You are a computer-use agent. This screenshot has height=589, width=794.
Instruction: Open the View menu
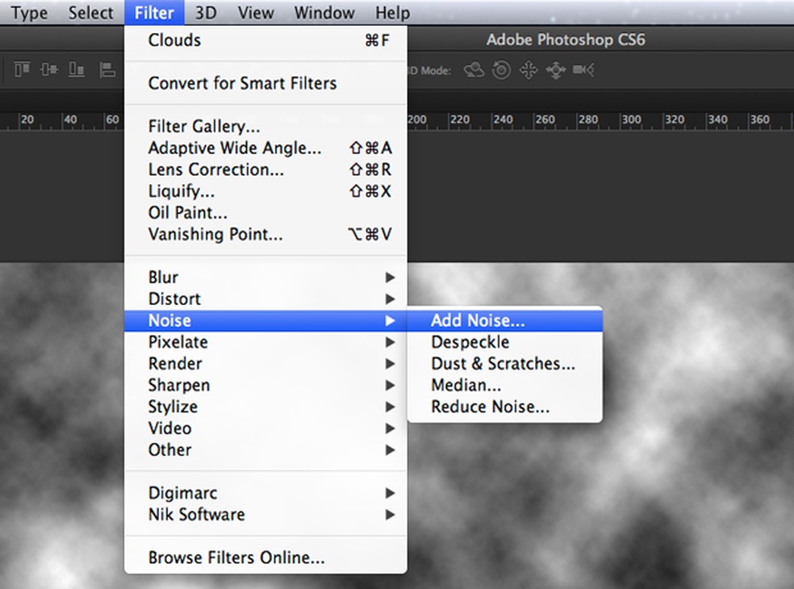[x=256, y=13]
